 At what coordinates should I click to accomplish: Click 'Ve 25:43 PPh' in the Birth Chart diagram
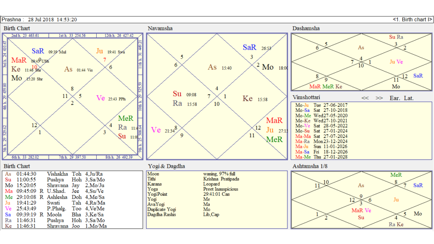(x=111, y=98)
